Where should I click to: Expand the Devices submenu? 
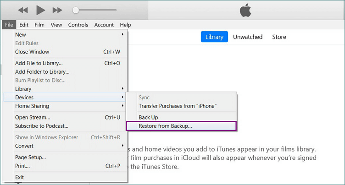(x=65, y=98)
